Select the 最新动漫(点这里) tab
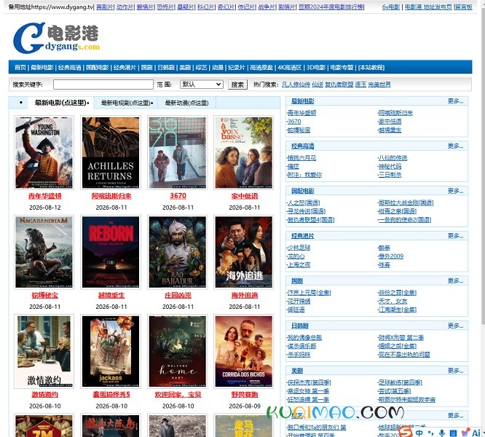This screenshot has width=485, height=437. point(186,103)
